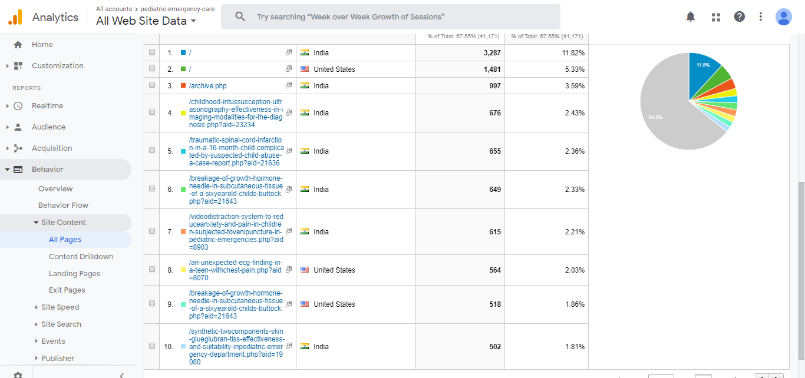Open the notifications bell
The width and height of the screenshot is (805, 378).
pyautogui.click(x=691, y=17)
